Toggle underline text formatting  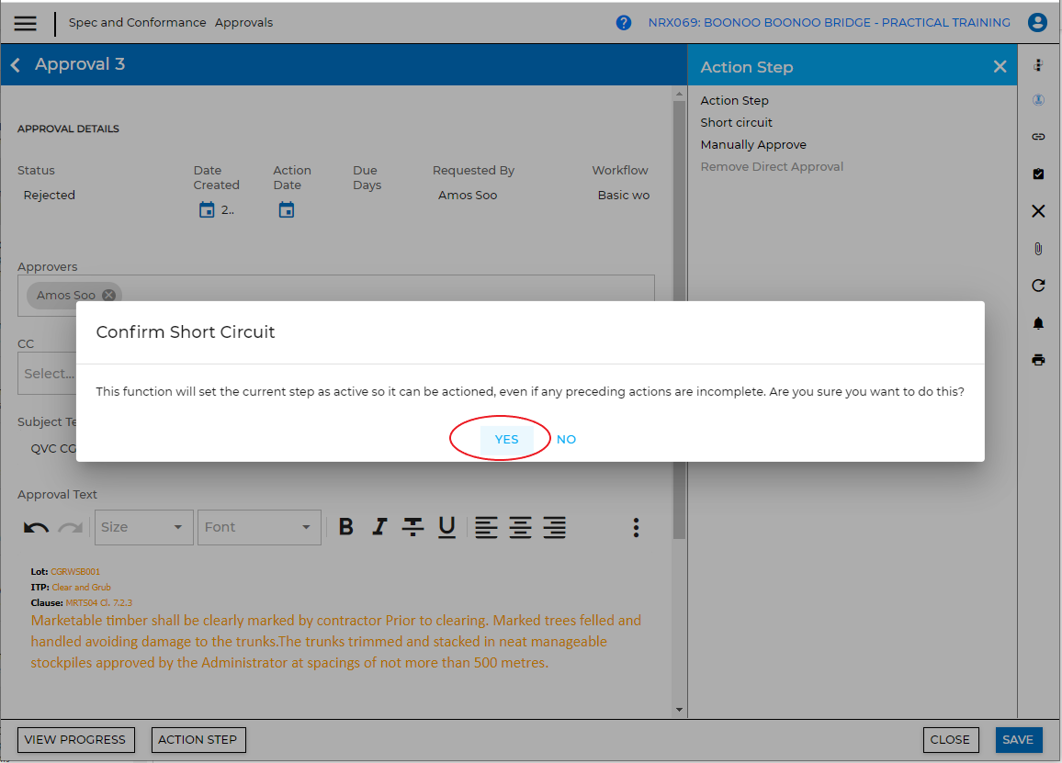tap(446, 527)
